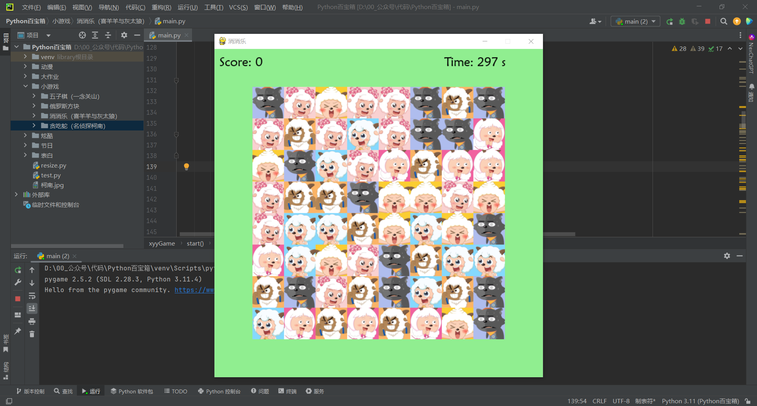This screenshot has width=757, height=406.
Task: Select opened file target icon in Project panel
Action: click(x=82, y=35)
